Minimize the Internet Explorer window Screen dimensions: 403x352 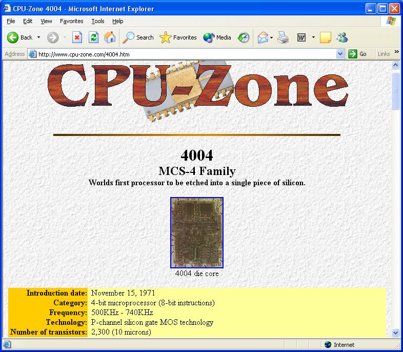(x=370, y=9)
